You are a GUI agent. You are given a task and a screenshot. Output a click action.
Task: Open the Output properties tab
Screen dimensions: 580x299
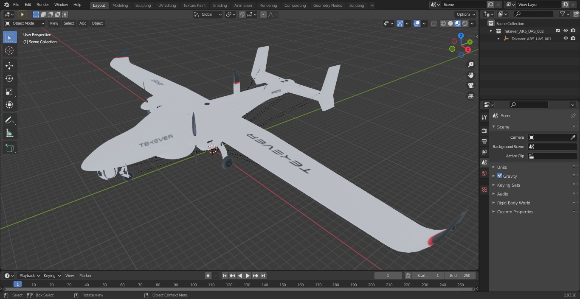(484, 141)
